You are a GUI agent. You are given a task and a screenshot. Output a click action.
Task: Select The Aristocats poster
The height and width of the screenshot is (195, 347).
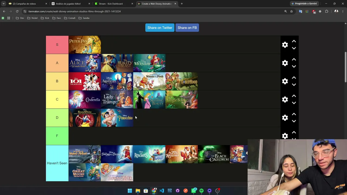(x=117, y=81)
